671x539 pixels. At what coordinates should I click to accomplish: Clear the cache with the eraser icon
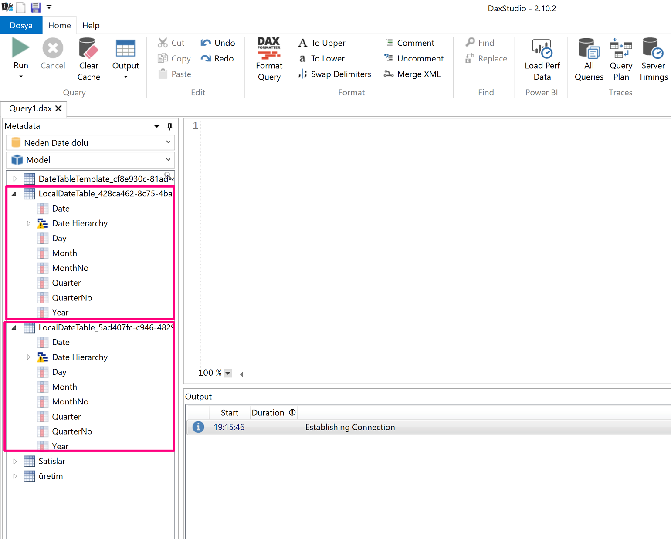click(x=89, y=48)
